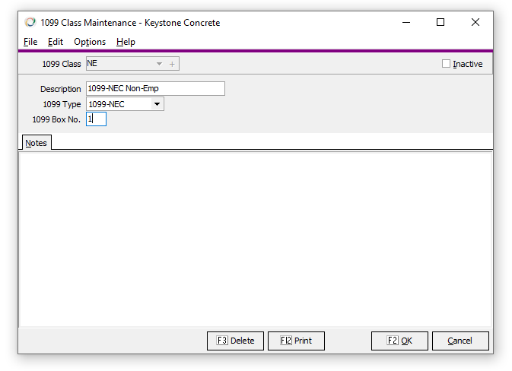This screenshot has width=512, height=371.
Task: Maximize the 1099 Class Maintenance window
Action: click(440, 23)
